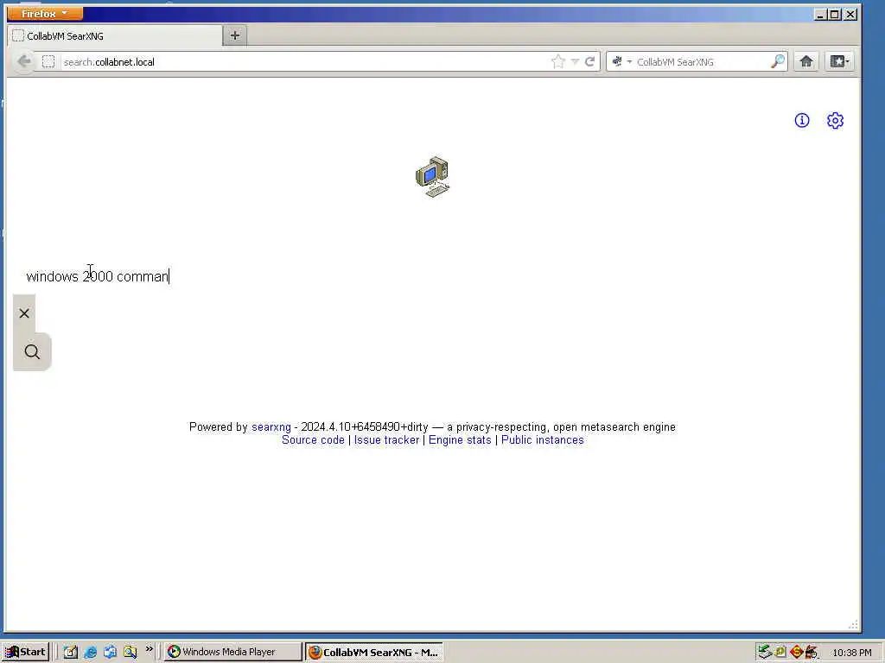
Task: Click the first system tray icon
Action: [765, 652]
